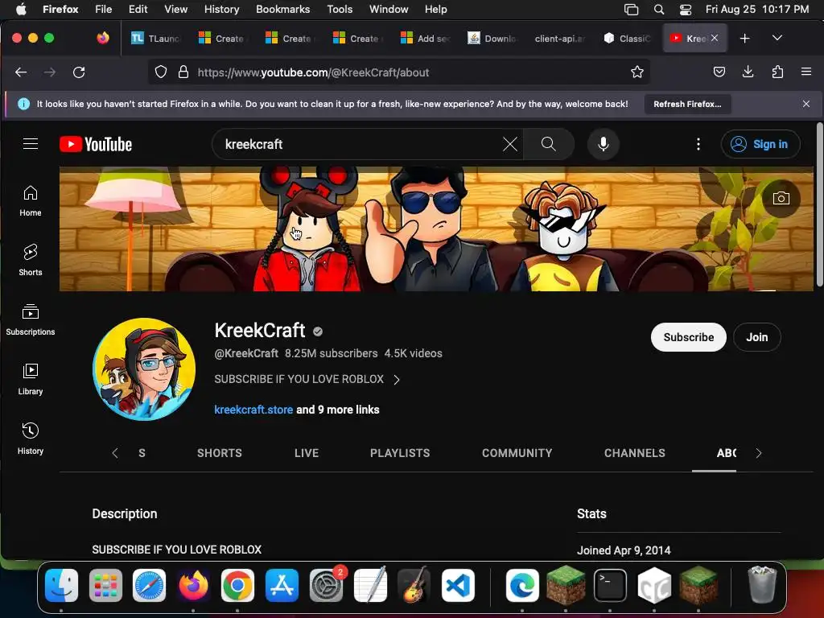Open the History menu in menu bar
Viewport: 824px width, 618px height.
[x=221, y=9]
